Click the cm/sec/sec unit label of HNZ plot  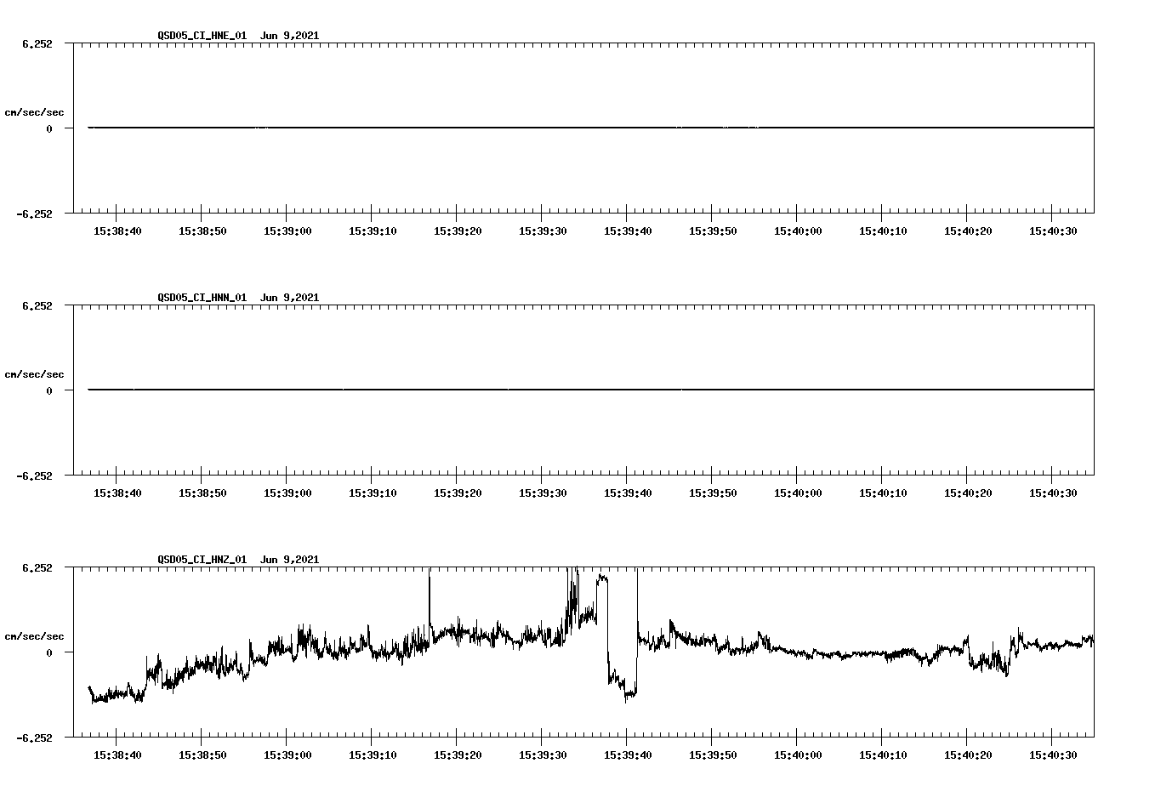point(34,636)
